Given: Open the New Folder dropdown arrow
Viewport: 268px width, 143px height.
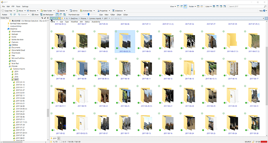Looking at the screenshot, I should coord(54,11).
